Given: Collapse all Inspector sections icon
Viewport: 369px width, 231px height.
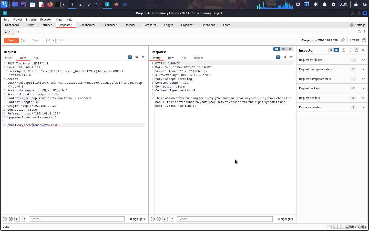Looking at the screenshot, I should pyautogui.click(x=350, y=50).
